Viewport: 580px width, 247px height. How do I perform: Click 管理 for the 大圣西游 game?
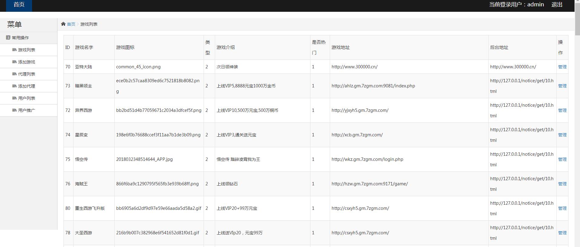click(x=562, y=233)
